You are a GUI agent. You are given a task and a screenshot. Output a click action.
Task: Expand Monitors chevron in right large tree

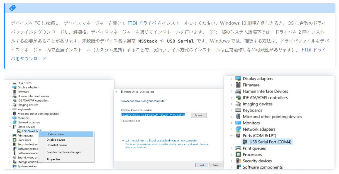click(231, 123)
